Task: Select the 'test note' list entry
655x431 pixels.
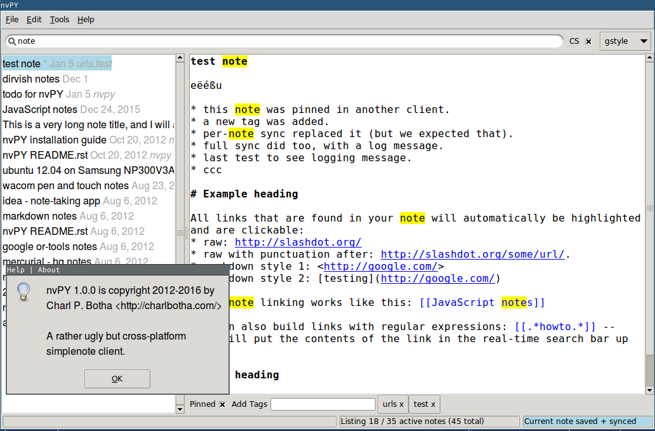Action: [x=57, y=63]
